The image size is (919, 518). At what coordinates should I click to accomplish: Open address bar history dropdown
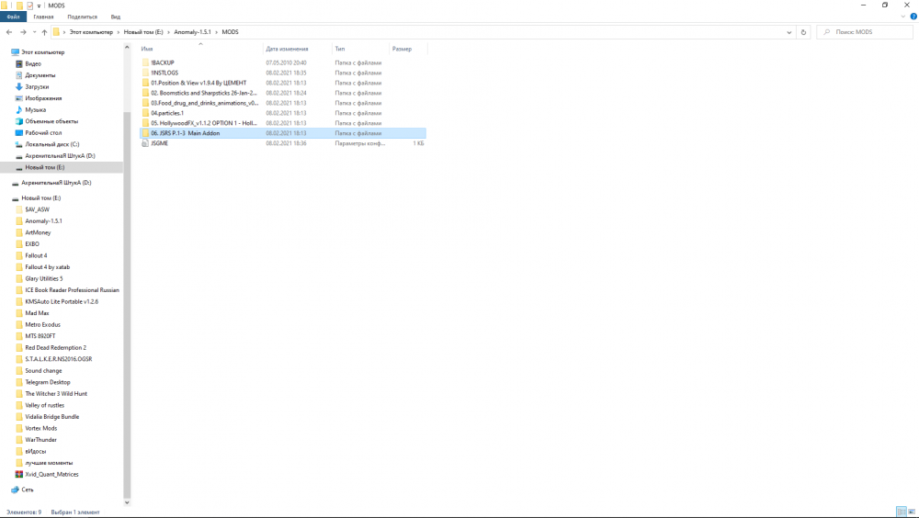[789, 32]
